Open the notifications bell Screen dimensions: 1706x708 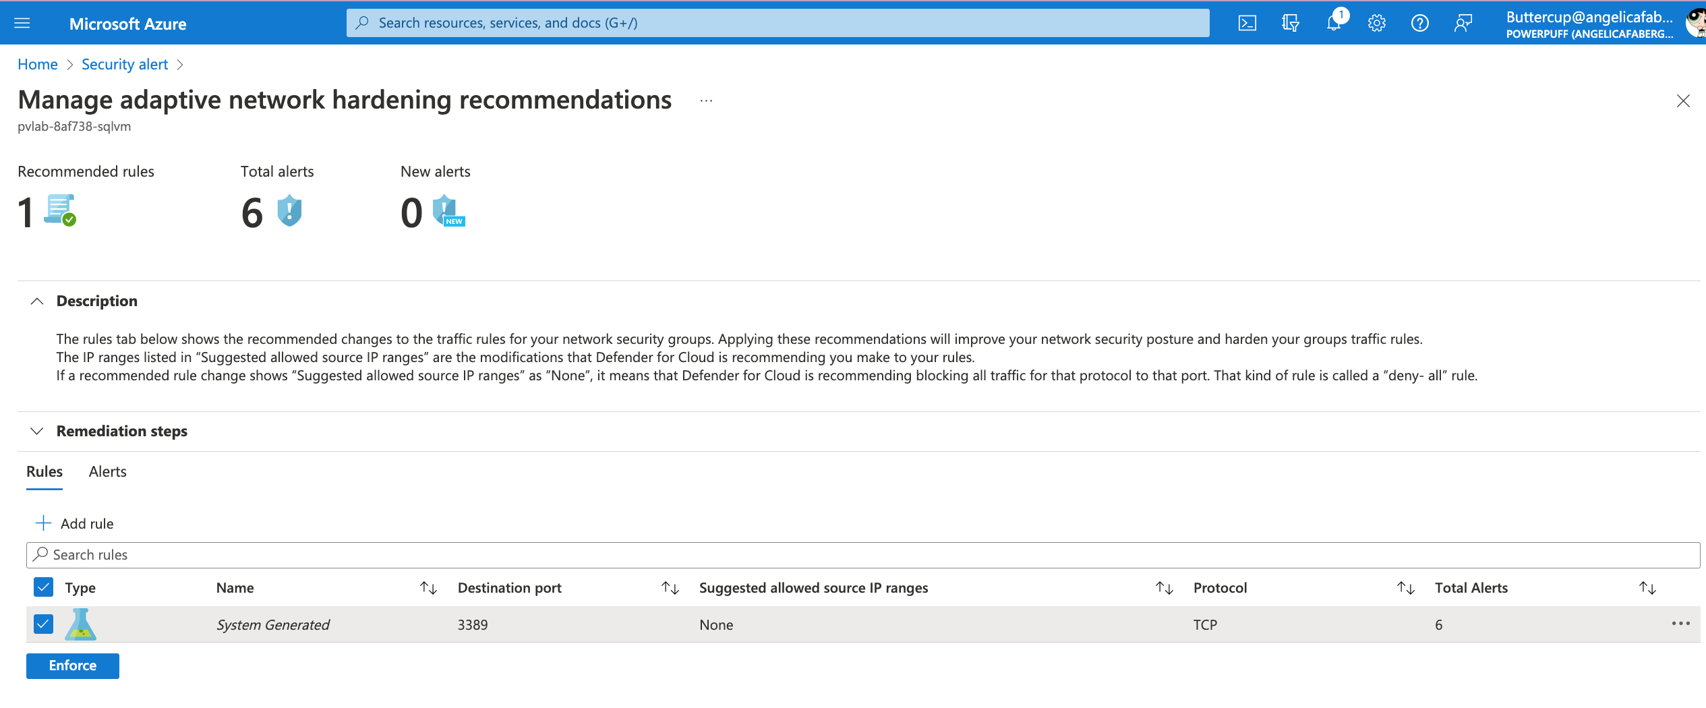coord(1333,24)
